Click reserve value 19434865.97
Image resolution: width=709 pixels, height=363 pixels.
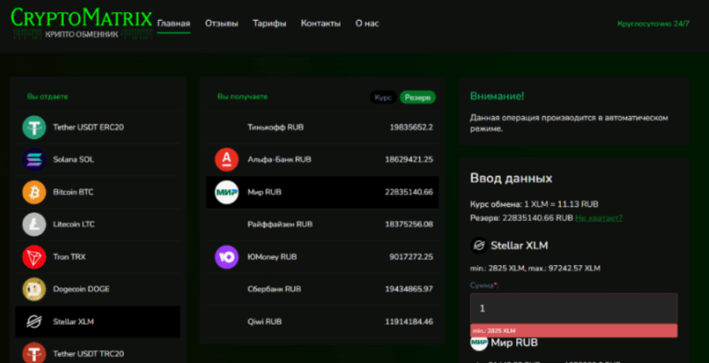click(x=409, y=289)
